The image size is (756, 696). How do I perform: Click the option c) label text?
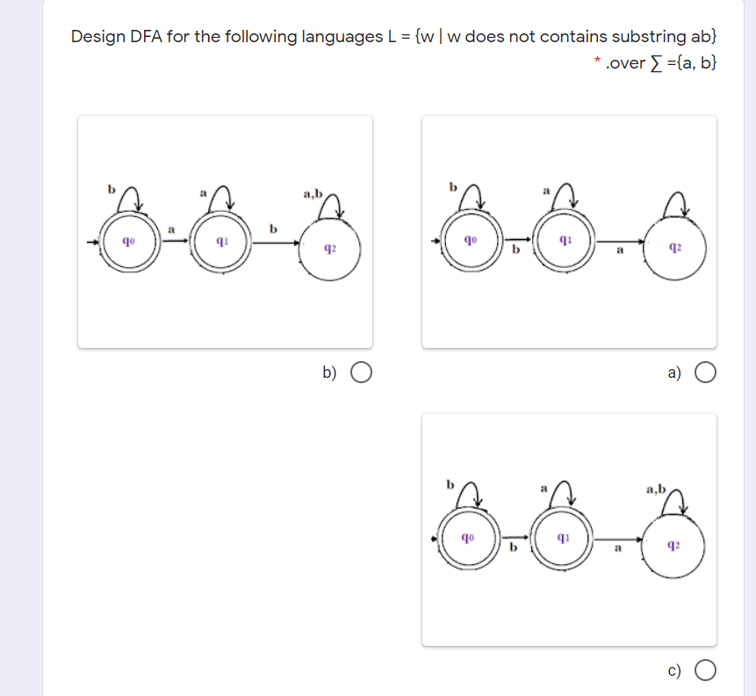point(675,669)
